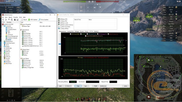Click the Stress system memory RAM icon
Image resolution: width=182 pixels, height=102 pixels.
point(59,25)
